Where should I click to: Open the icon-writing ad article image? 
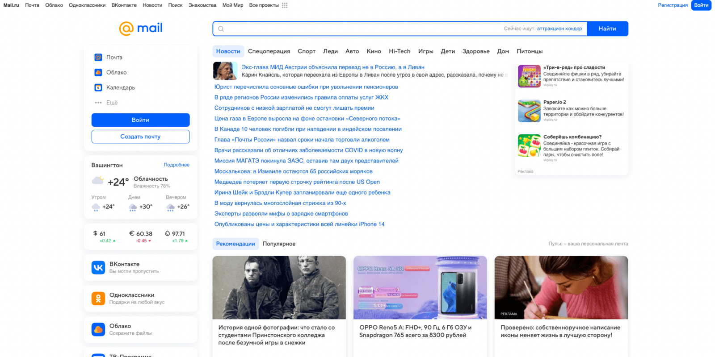click(561, 287)
